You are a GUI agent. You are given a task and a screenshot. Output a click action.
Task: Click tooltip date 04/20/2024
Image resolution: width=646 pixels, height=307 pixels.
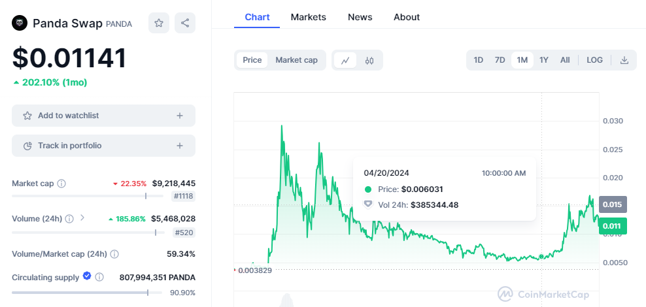click(x=386, y=173)
